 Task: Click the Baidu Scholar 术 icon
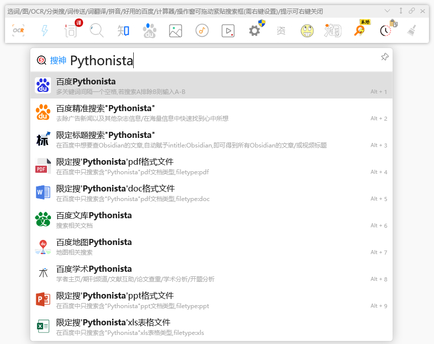[x=43, y=273]
